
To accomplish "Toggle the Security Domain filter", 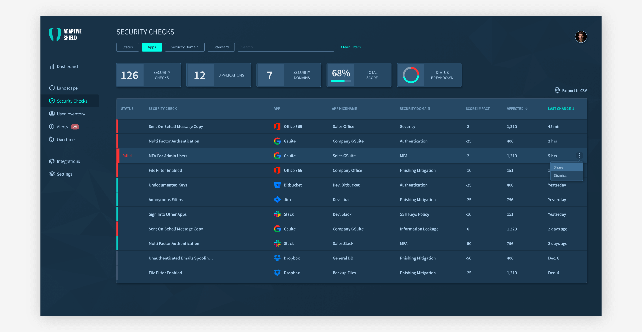I will pos(185,47).
